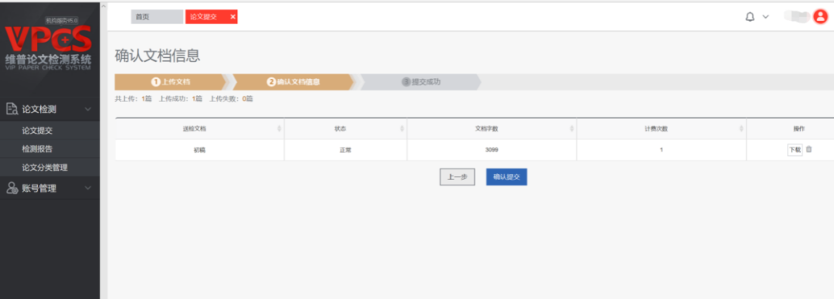Click the 上一步 button
Screen dimensions: 834x299
tap(457, 177)
